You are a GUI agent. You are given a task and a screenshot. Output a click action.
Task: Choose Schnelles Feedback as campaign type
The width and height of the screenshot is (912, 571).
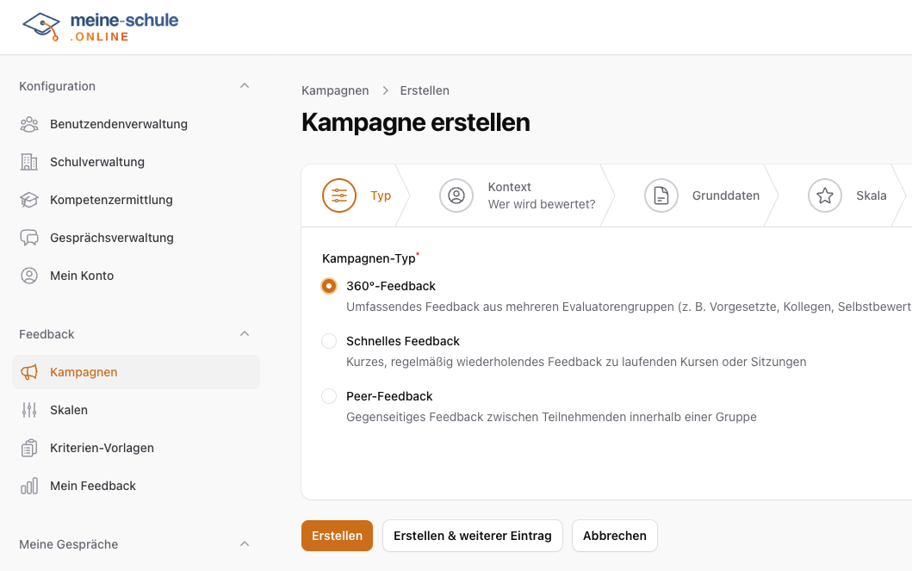pyautogui.click(x=328, y=340)
